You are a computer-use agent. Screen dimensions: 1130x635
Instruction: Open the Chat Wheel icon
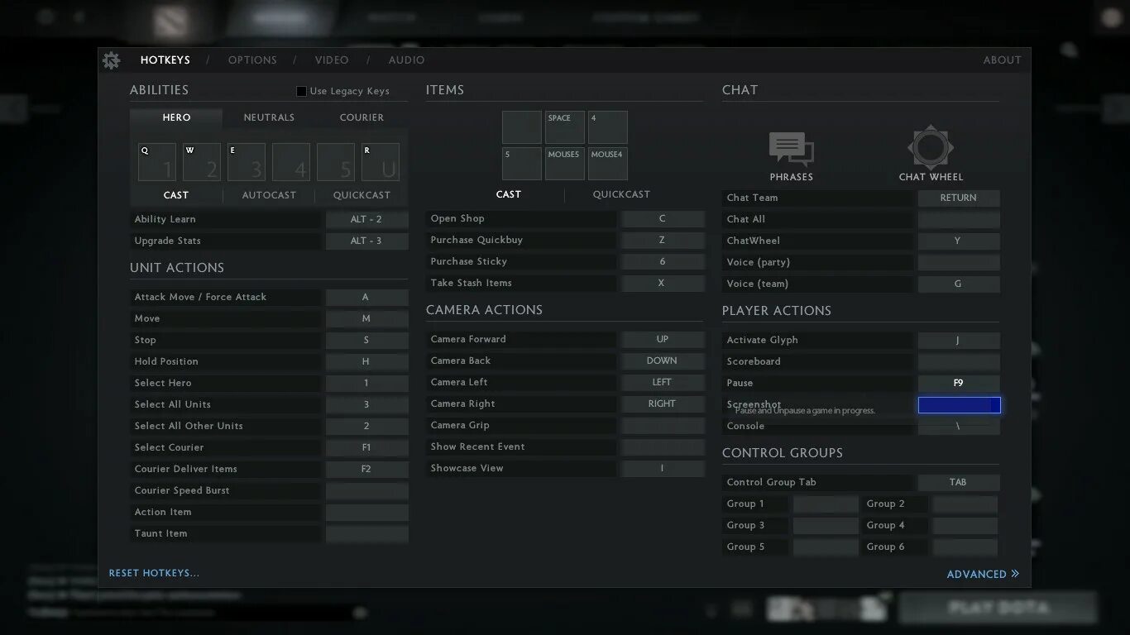pyautogui.click(x=931, y=148)
